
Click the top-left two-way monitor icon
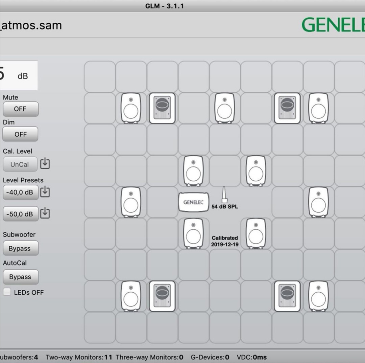tap(131, 108)
